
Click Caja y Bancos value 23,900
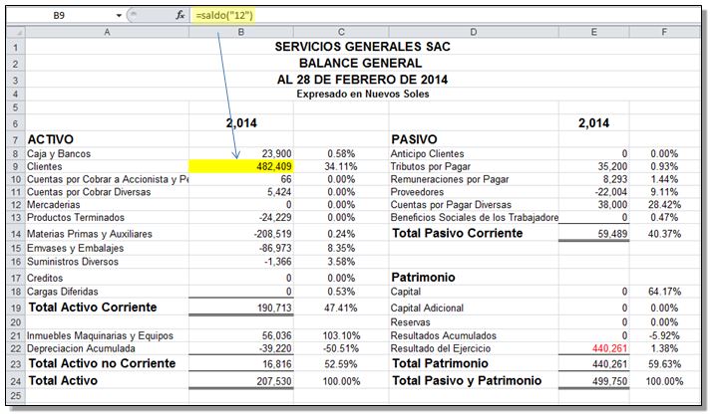pyautogui.click(x=276, y=154)
